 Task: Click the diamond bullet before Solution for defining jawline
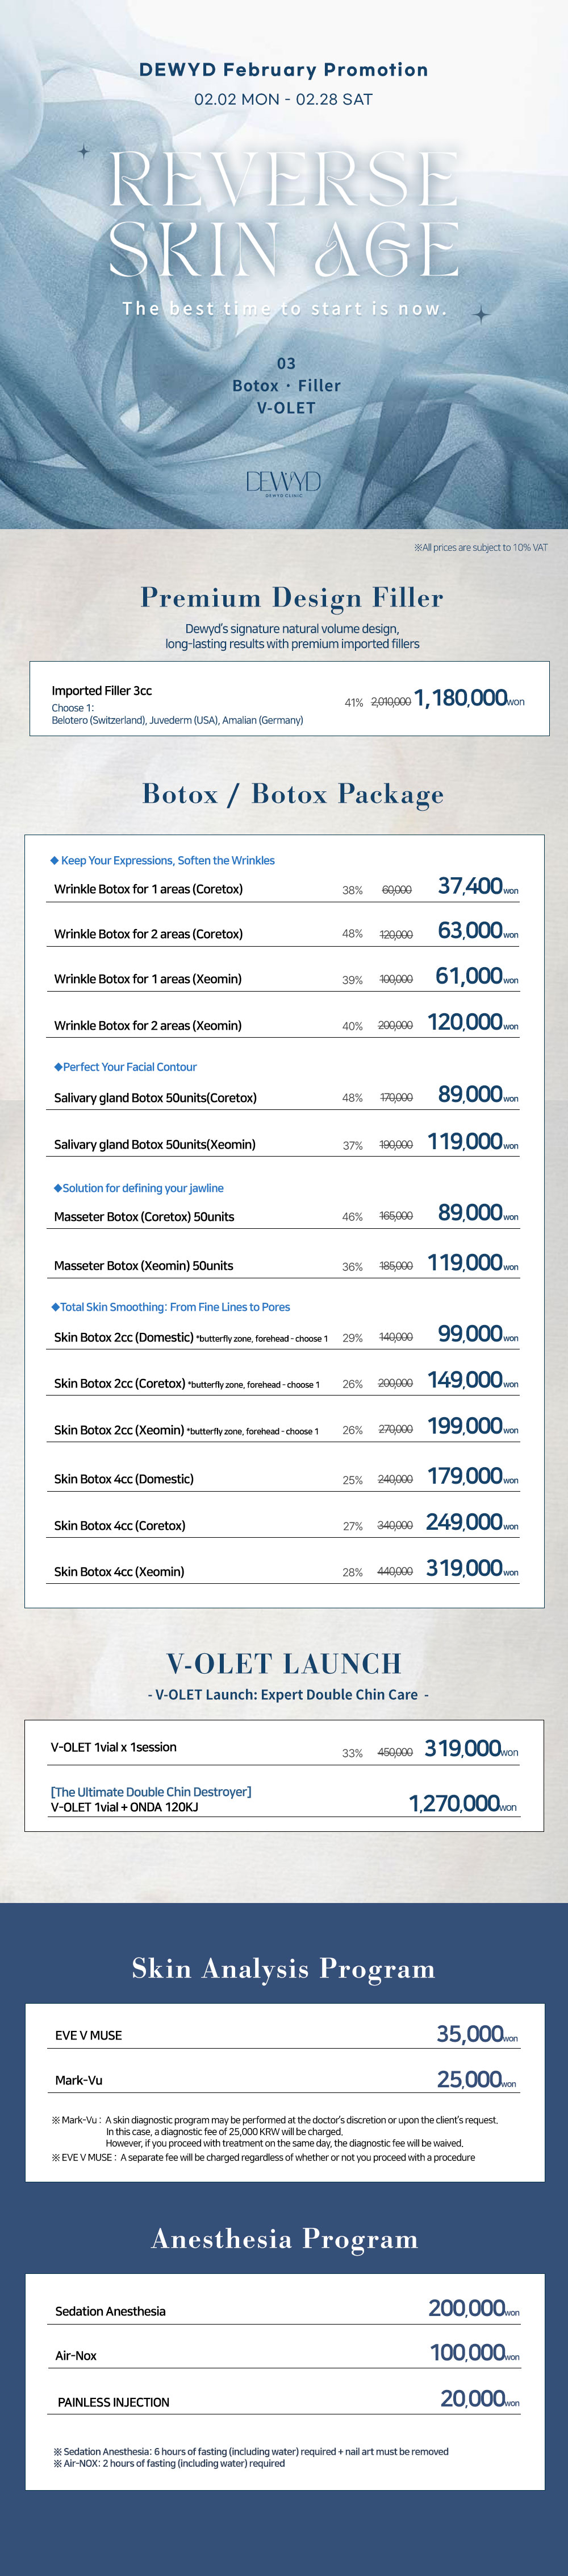[58, 1188]
